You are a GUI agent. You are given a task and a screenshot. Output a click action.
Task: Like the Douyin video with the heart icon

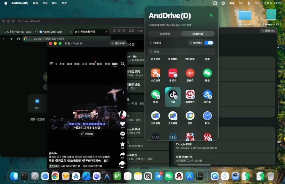123,124
